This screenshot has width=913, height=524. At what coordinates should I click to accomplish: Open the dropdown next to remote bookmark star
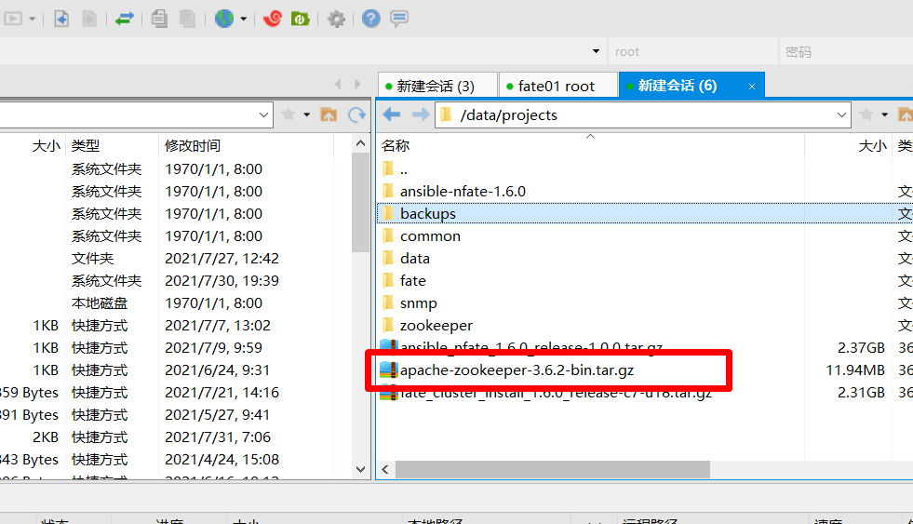point(884,115)
